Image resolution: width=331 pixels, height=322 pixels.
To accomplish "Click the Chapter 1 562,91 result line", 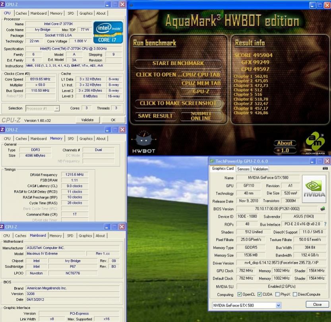I will point(251,76).
